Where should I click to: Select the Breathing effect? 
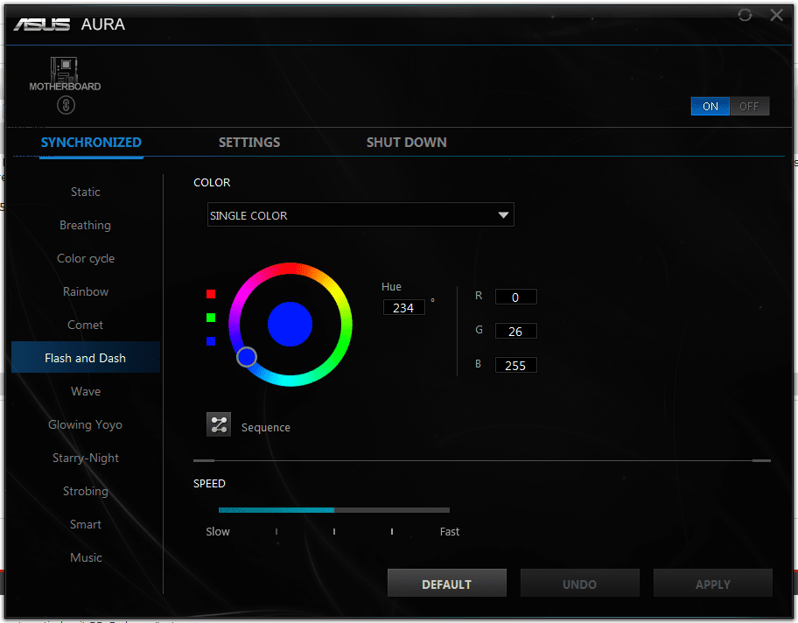pyautogui.click(x=86, y=225)
